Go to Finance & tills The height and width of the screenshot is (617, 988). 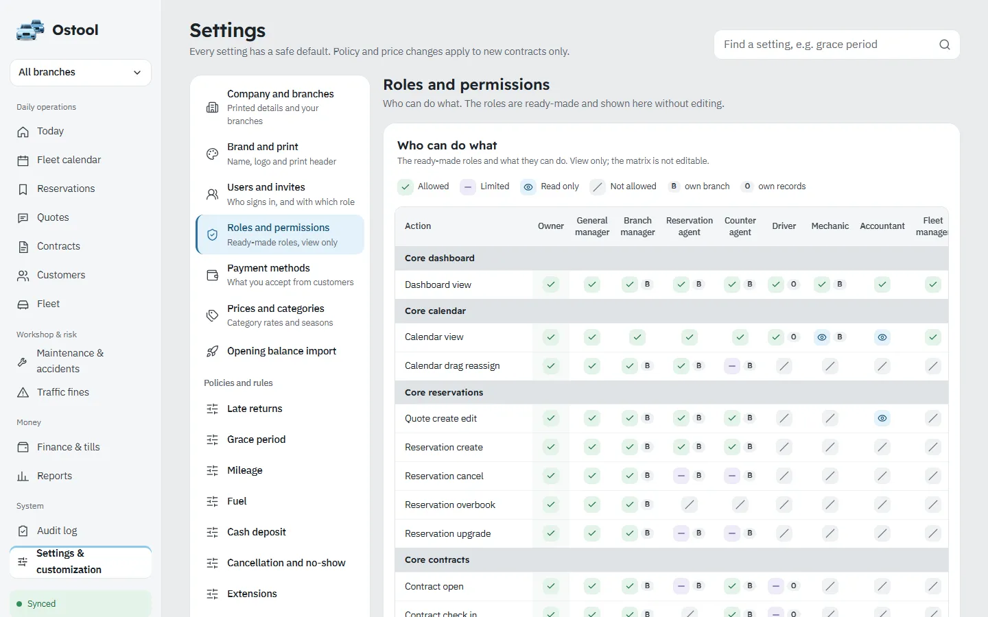pos(81,448)
